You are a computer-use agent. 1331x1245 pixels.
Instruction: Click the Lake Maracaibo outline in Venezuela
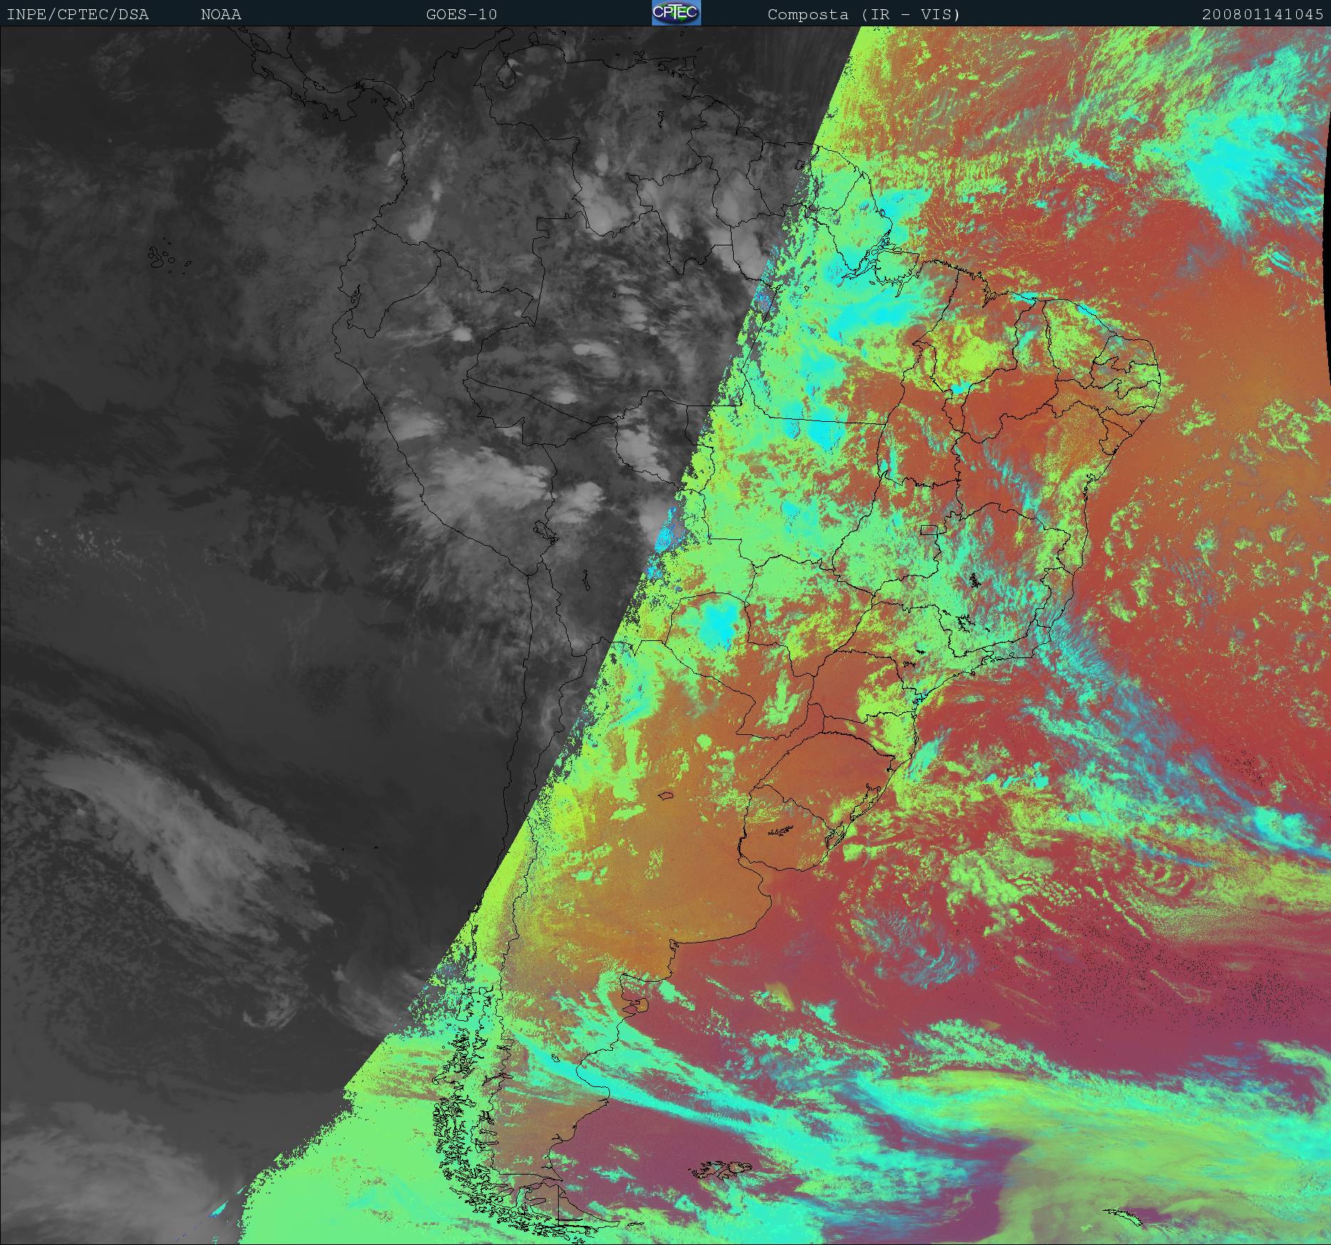pos(506,71)
